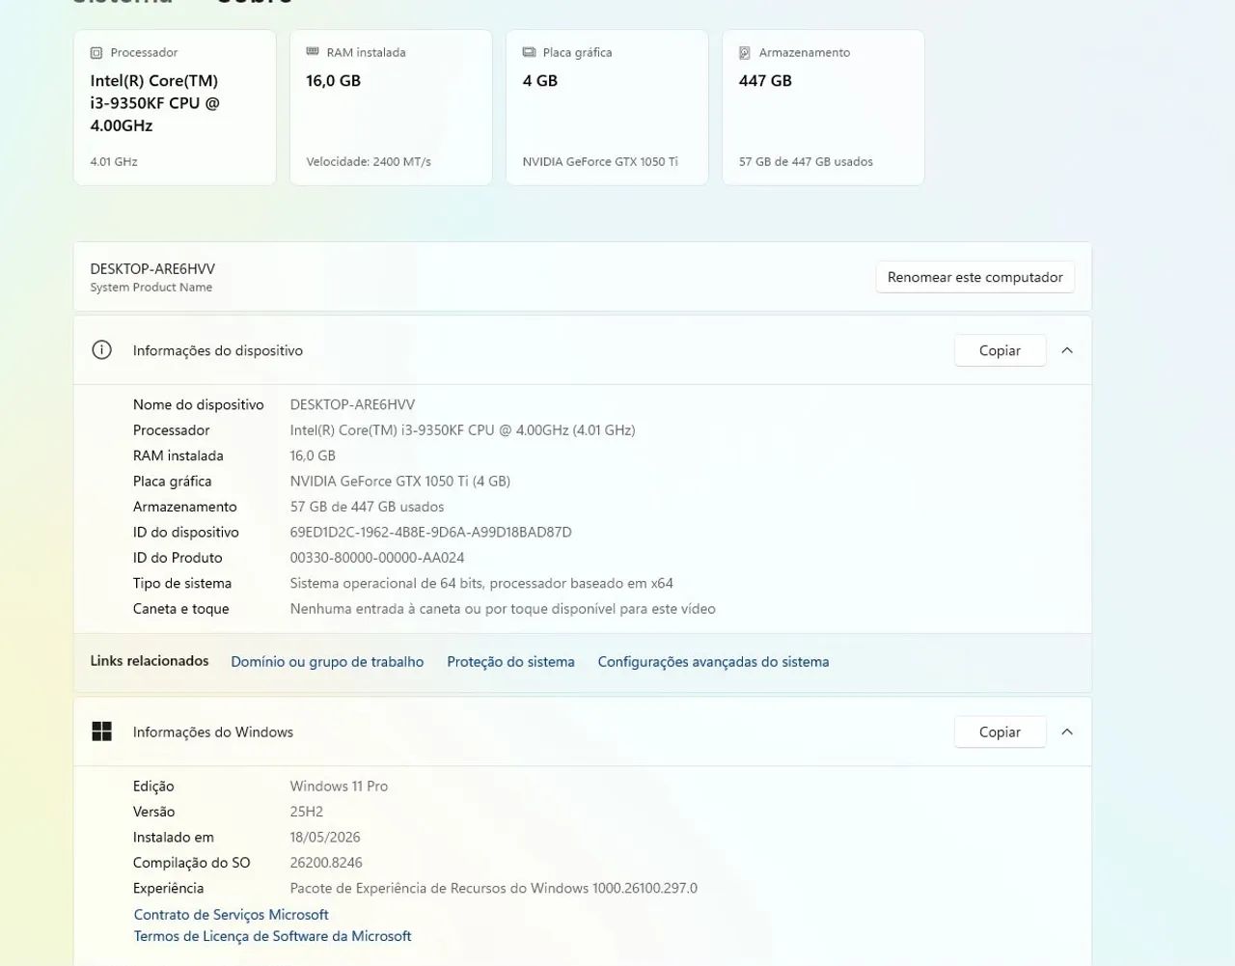Click the storage drive icon in Armazenamento card
This screenshot has width=1235, height=966.
pos(745,53)
